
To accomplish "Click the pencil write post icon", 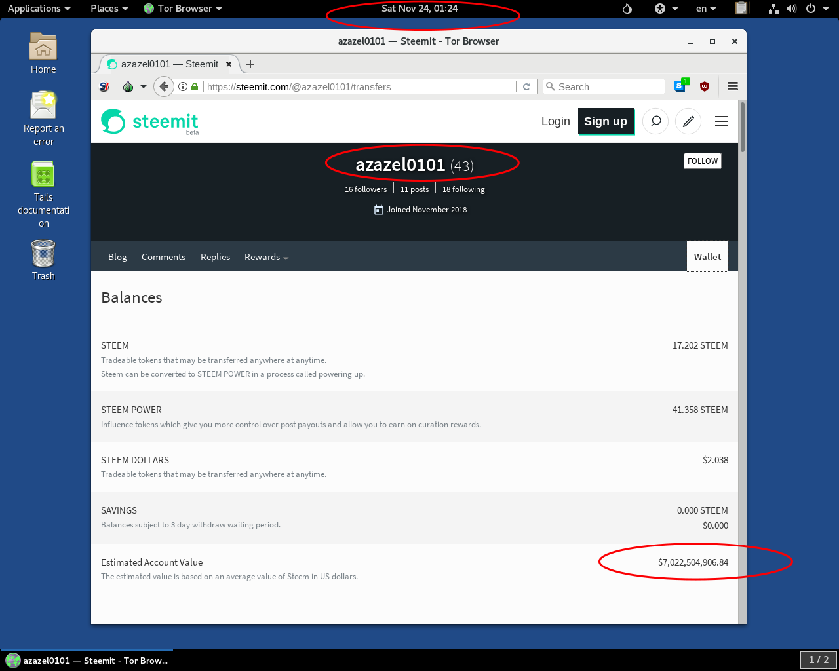I will point(688,121).
